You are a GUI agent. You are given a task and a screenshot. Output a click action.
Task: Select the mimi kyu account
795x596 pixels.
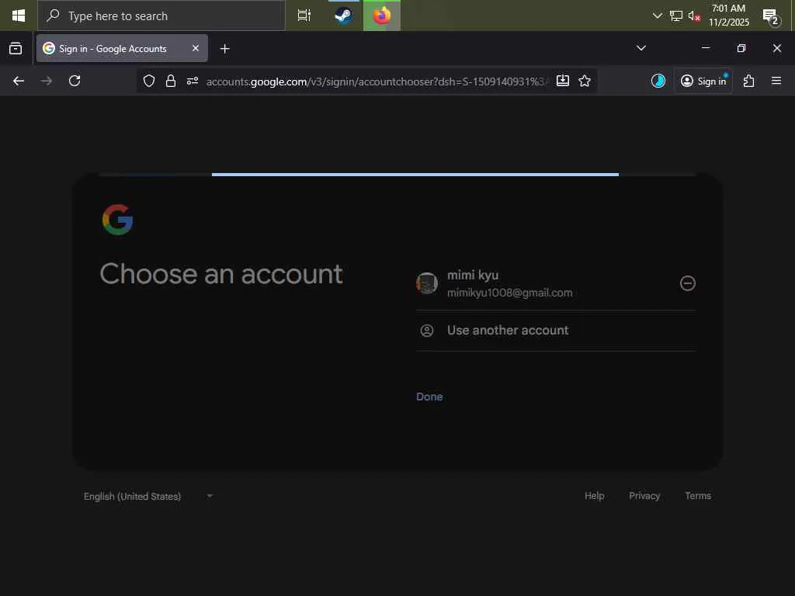(556, 283)
